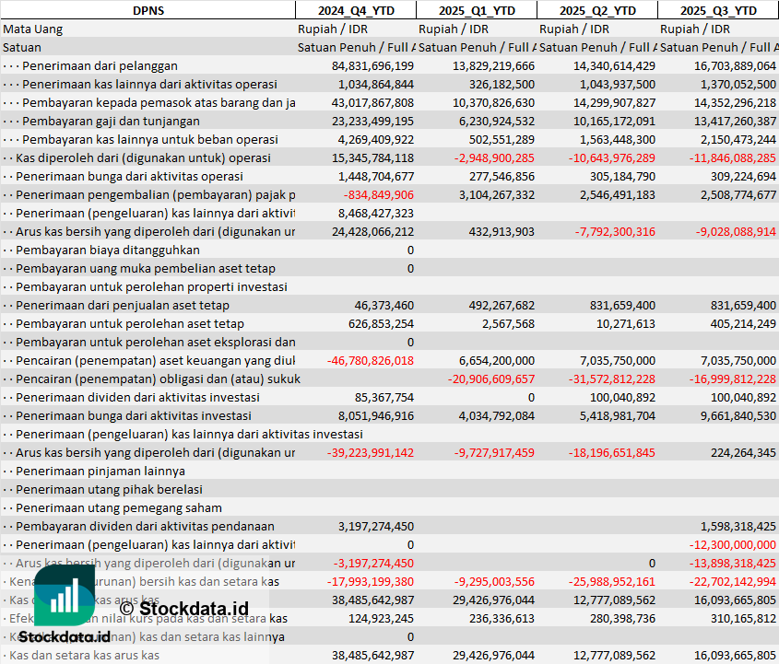Select the Satuan row label
The width and height of the screenshot is (779, 664).
[22, 47]
